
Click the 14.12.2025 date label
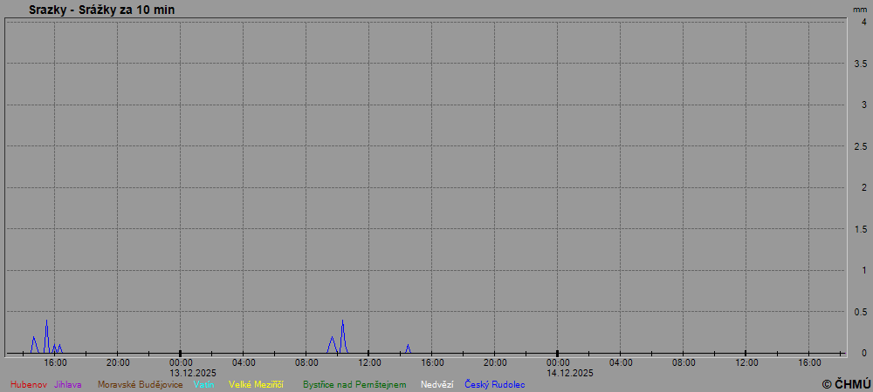570,373
